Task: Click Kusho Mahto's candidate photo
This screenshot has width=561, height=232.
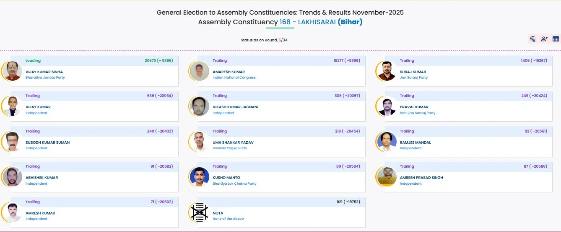Action: [x=199, y=177]
